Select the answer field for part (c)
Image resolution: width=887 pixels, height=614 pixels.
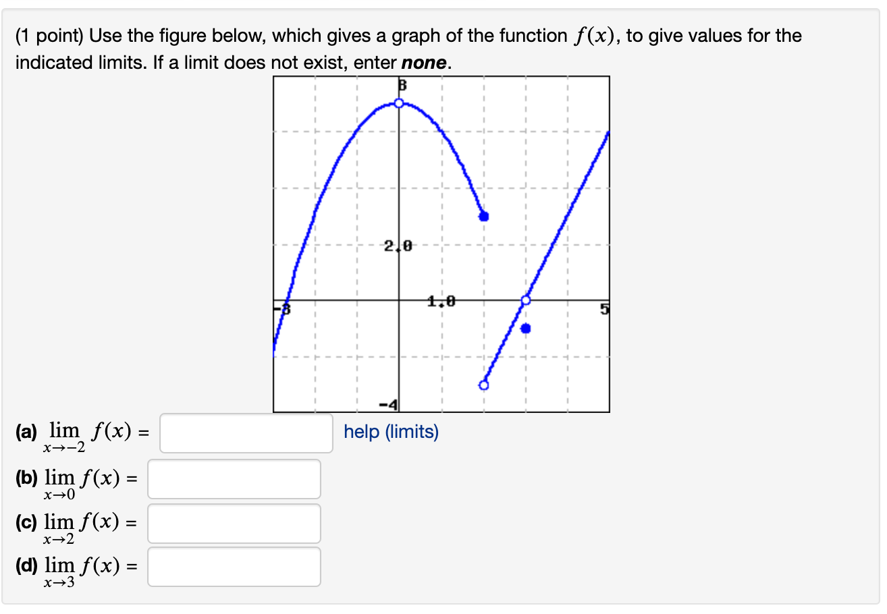point(234,524)
